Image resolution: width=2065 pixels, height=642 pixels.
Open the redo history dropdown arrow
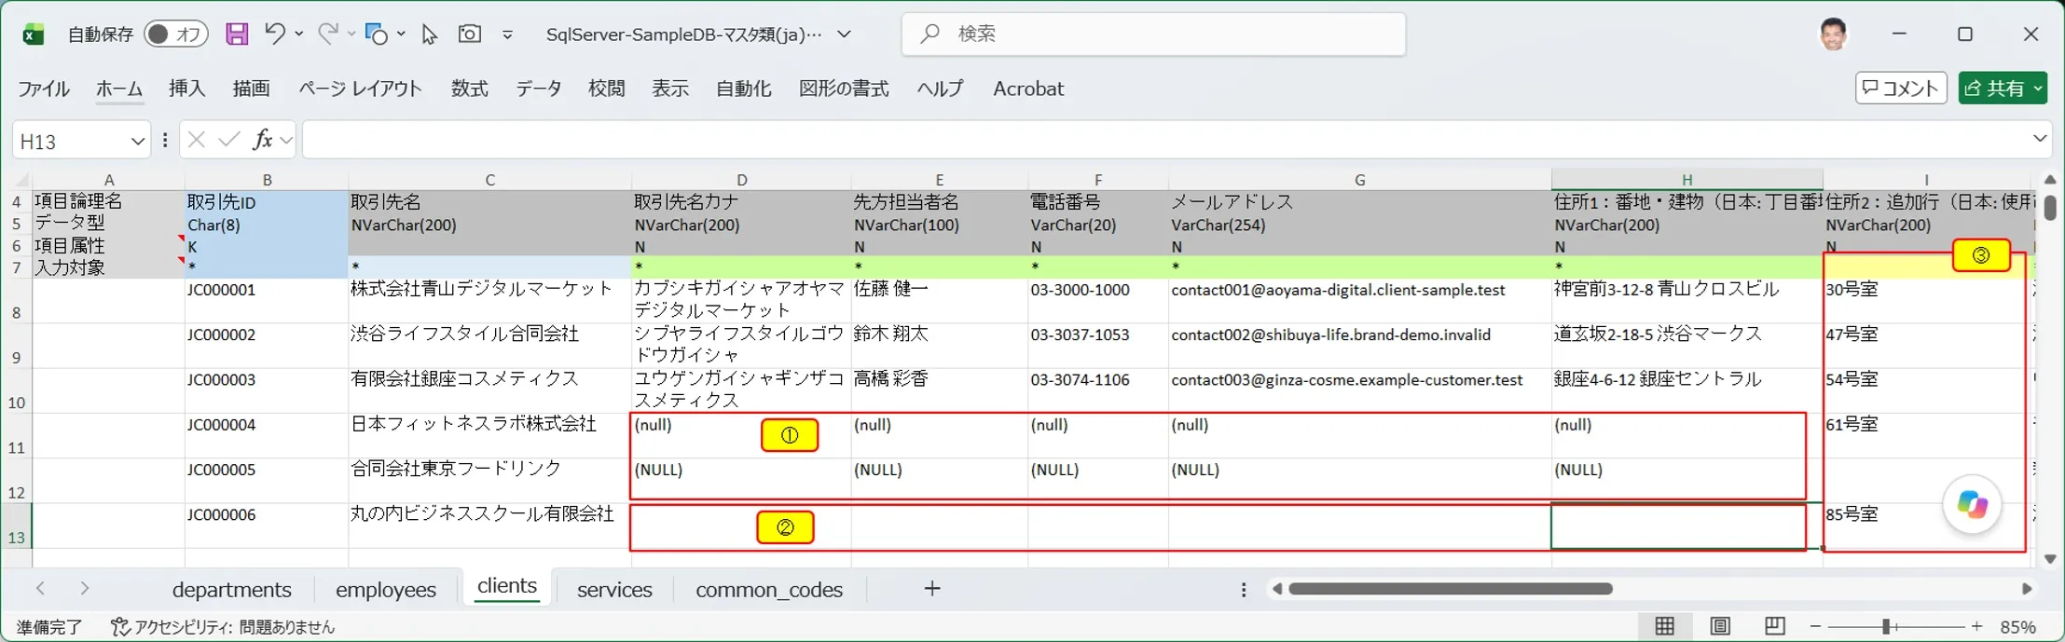351,34
